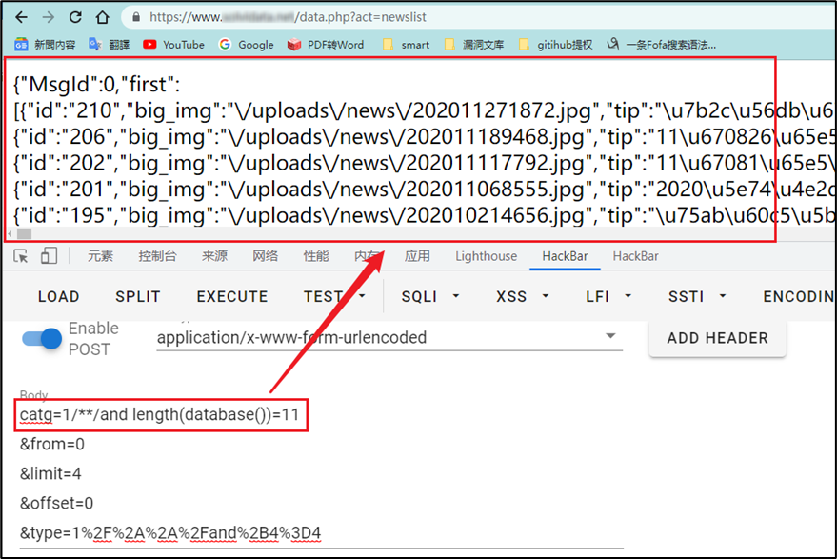Toggle the Enable POST switch
837x559 pixels.
pyautogui.click(x=42, y=338)
